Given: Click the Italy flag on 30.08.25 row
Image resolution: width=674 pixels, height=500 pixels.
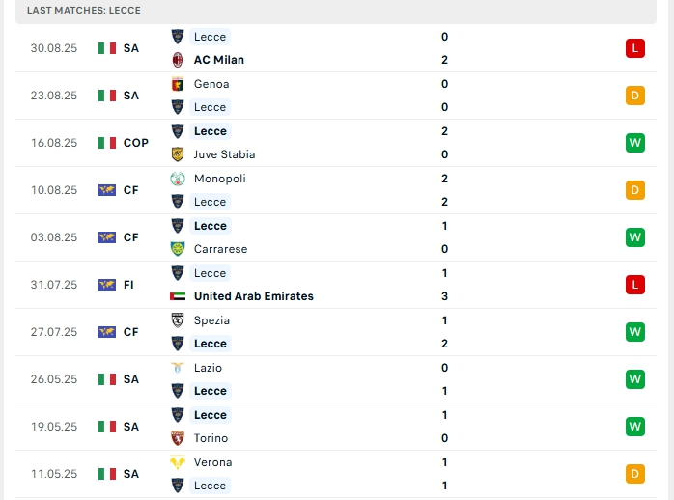Looking at the screenshot, I should tap(107, 48).
